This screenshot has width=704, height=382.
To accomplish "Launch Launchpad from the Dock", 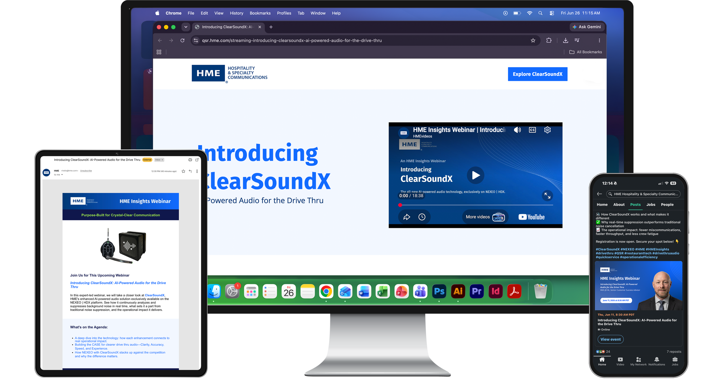I will [x=251, y=291].
